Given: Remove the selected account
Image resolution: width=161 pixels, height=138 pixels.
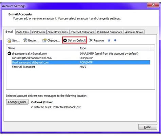Looking at the screenshot, I should 96,40.
